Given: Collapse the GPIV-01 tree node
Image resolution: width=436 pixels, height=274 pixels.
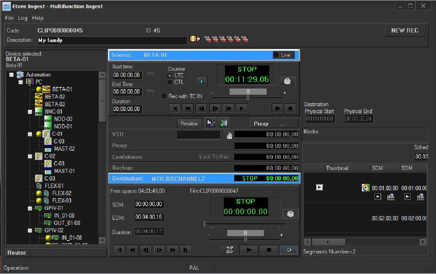Looking at the screenshot, I should click(x=30, y=208).
